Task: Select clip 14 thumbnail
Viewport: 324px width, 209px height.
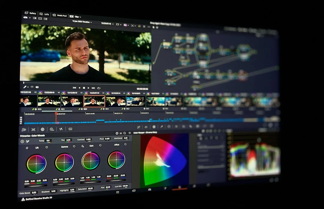Action: coord(116,101)
